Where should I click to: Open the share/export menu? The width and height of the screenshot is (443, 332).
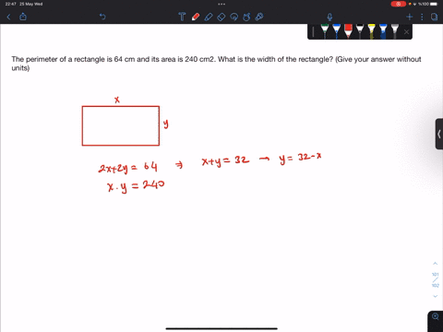coord(23,17)
